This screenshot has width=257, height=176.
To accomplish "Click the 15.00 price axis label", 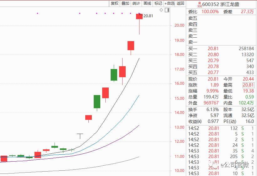I will click(179, 99).
